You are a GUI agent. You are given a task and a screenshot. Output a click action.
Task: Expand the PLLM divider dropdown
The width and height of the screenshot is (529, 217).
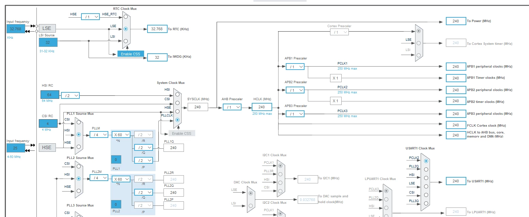click(99, 134)
